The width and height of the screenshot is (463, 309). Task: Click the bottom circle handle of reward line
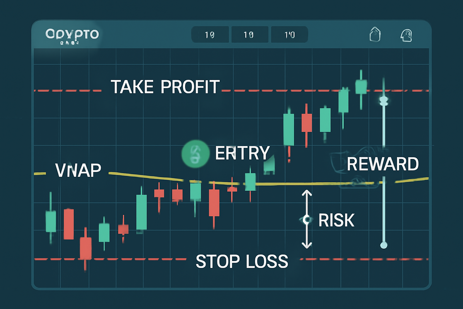pos(384,245)
